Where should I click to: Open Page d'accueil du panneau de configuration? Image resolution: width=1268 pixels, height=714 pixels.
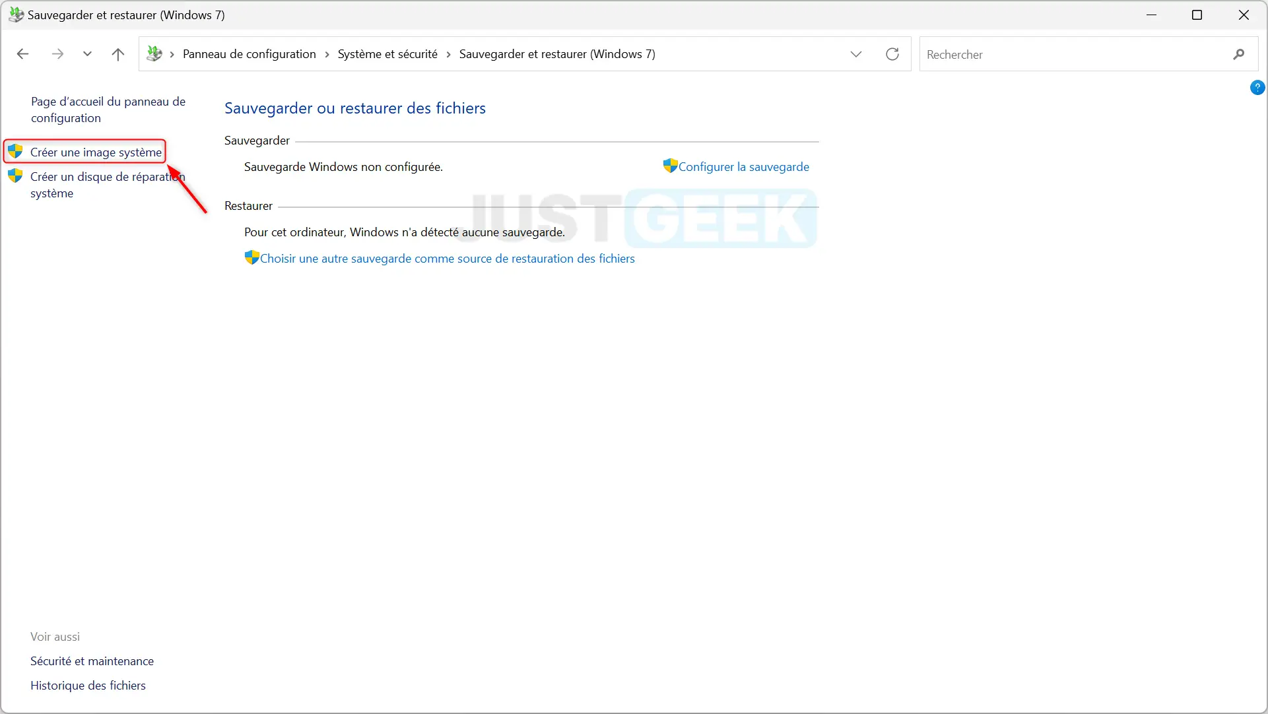tap(108, 110)
